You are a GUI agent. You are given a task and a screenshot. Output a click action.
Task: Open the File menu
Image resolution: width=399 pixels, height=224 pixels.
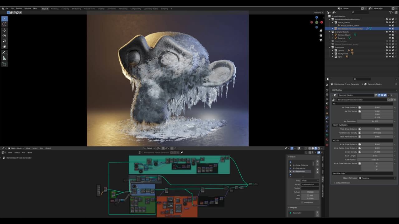click(x=7, y=8)
